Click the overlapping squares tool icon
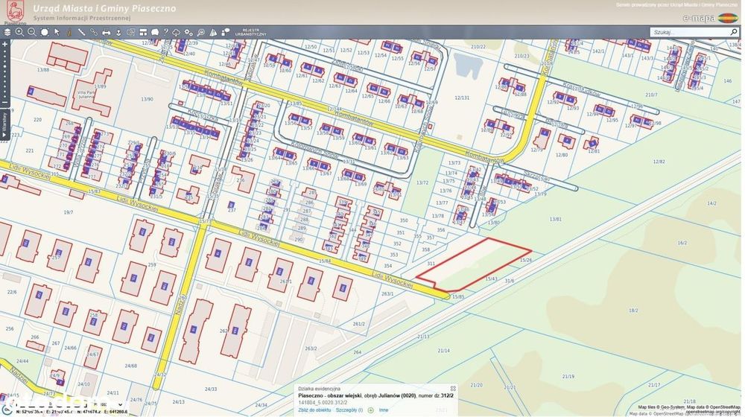This screenshot has width=745, height=417. point(130,32)
